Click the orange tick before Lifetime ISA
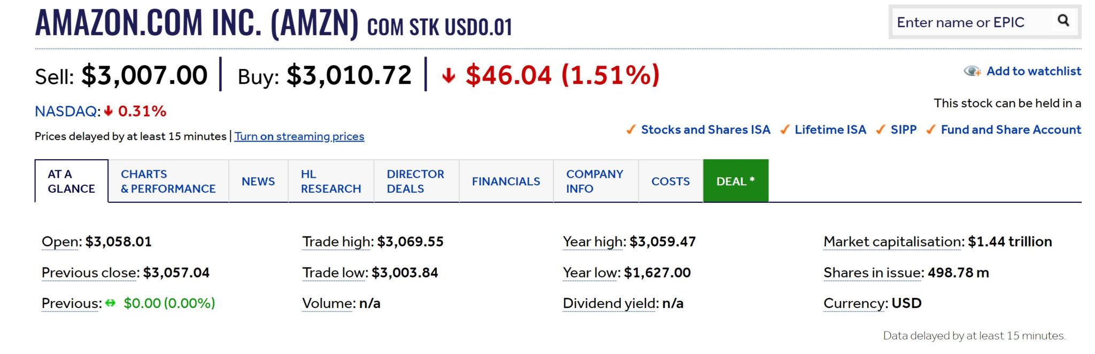This screenshot has width=1095, height=354. pyautogui.click(x=784, y=129)
